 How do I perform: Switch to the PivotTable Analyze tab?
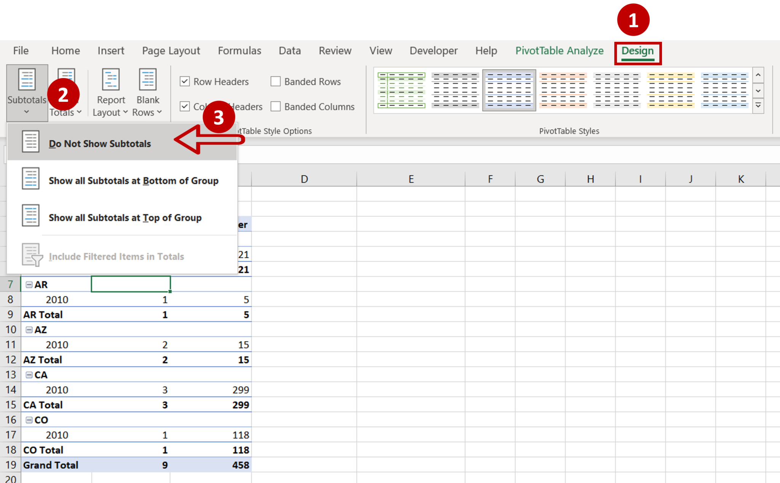tap(559, 51)
